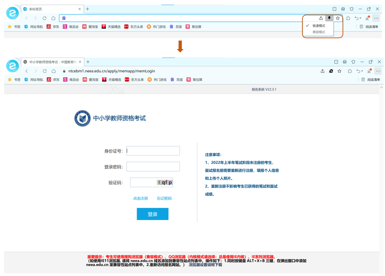
Task: Click the back arrow in 新标签页 window
Action: point(26,18)
